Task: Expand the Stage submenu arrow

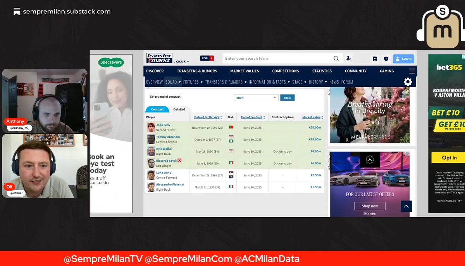Action: tap(305, 82)
